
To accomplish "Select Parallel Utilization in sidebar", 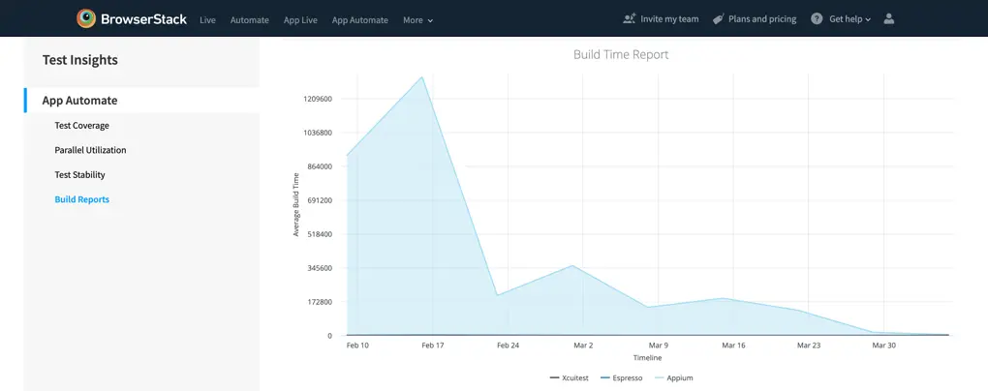I will 90,150.
